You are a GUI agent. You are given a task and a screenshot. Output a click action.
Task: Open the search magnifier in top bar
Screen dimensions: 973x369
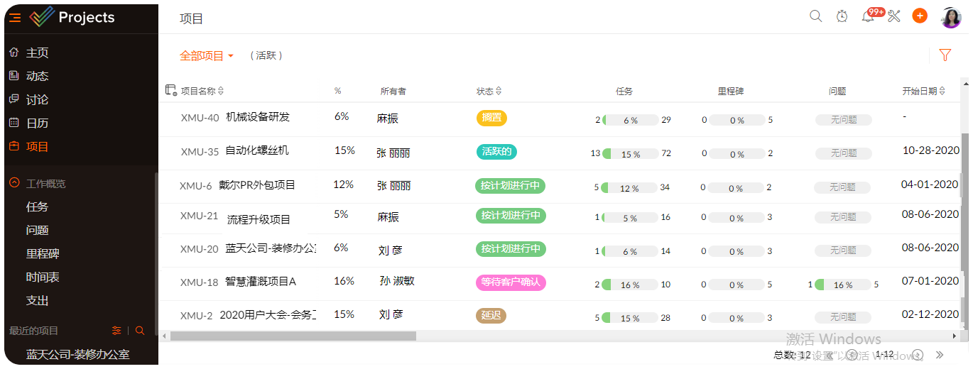816,16
